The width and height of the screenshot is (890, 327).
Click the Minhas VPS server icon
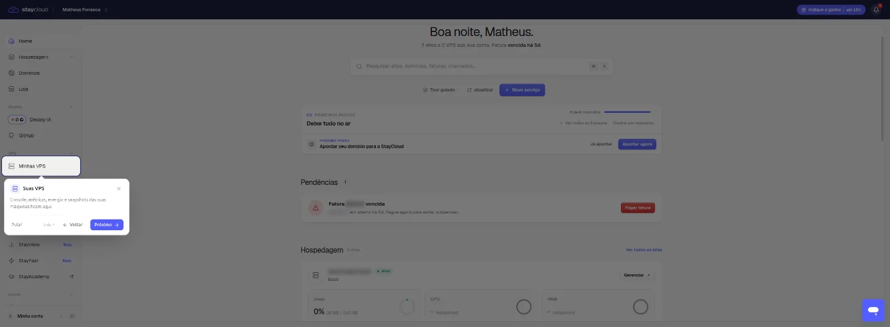11,166
